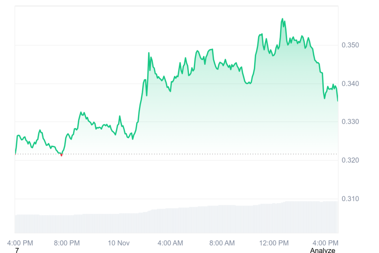Click the 8:00 PM time axis label
The image size is (379, 253).
67,243
